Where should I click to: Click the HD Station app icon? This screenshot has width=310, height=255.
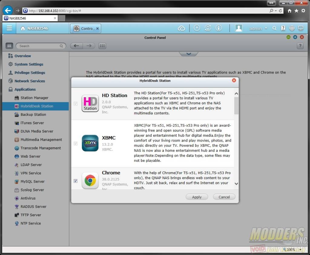pyautogui.click(x=90, y=103)
